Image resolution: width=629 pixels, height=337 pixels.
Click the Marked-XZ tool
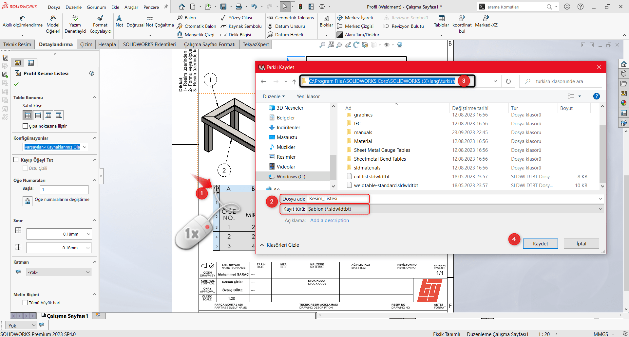click(x=486, y=22)
